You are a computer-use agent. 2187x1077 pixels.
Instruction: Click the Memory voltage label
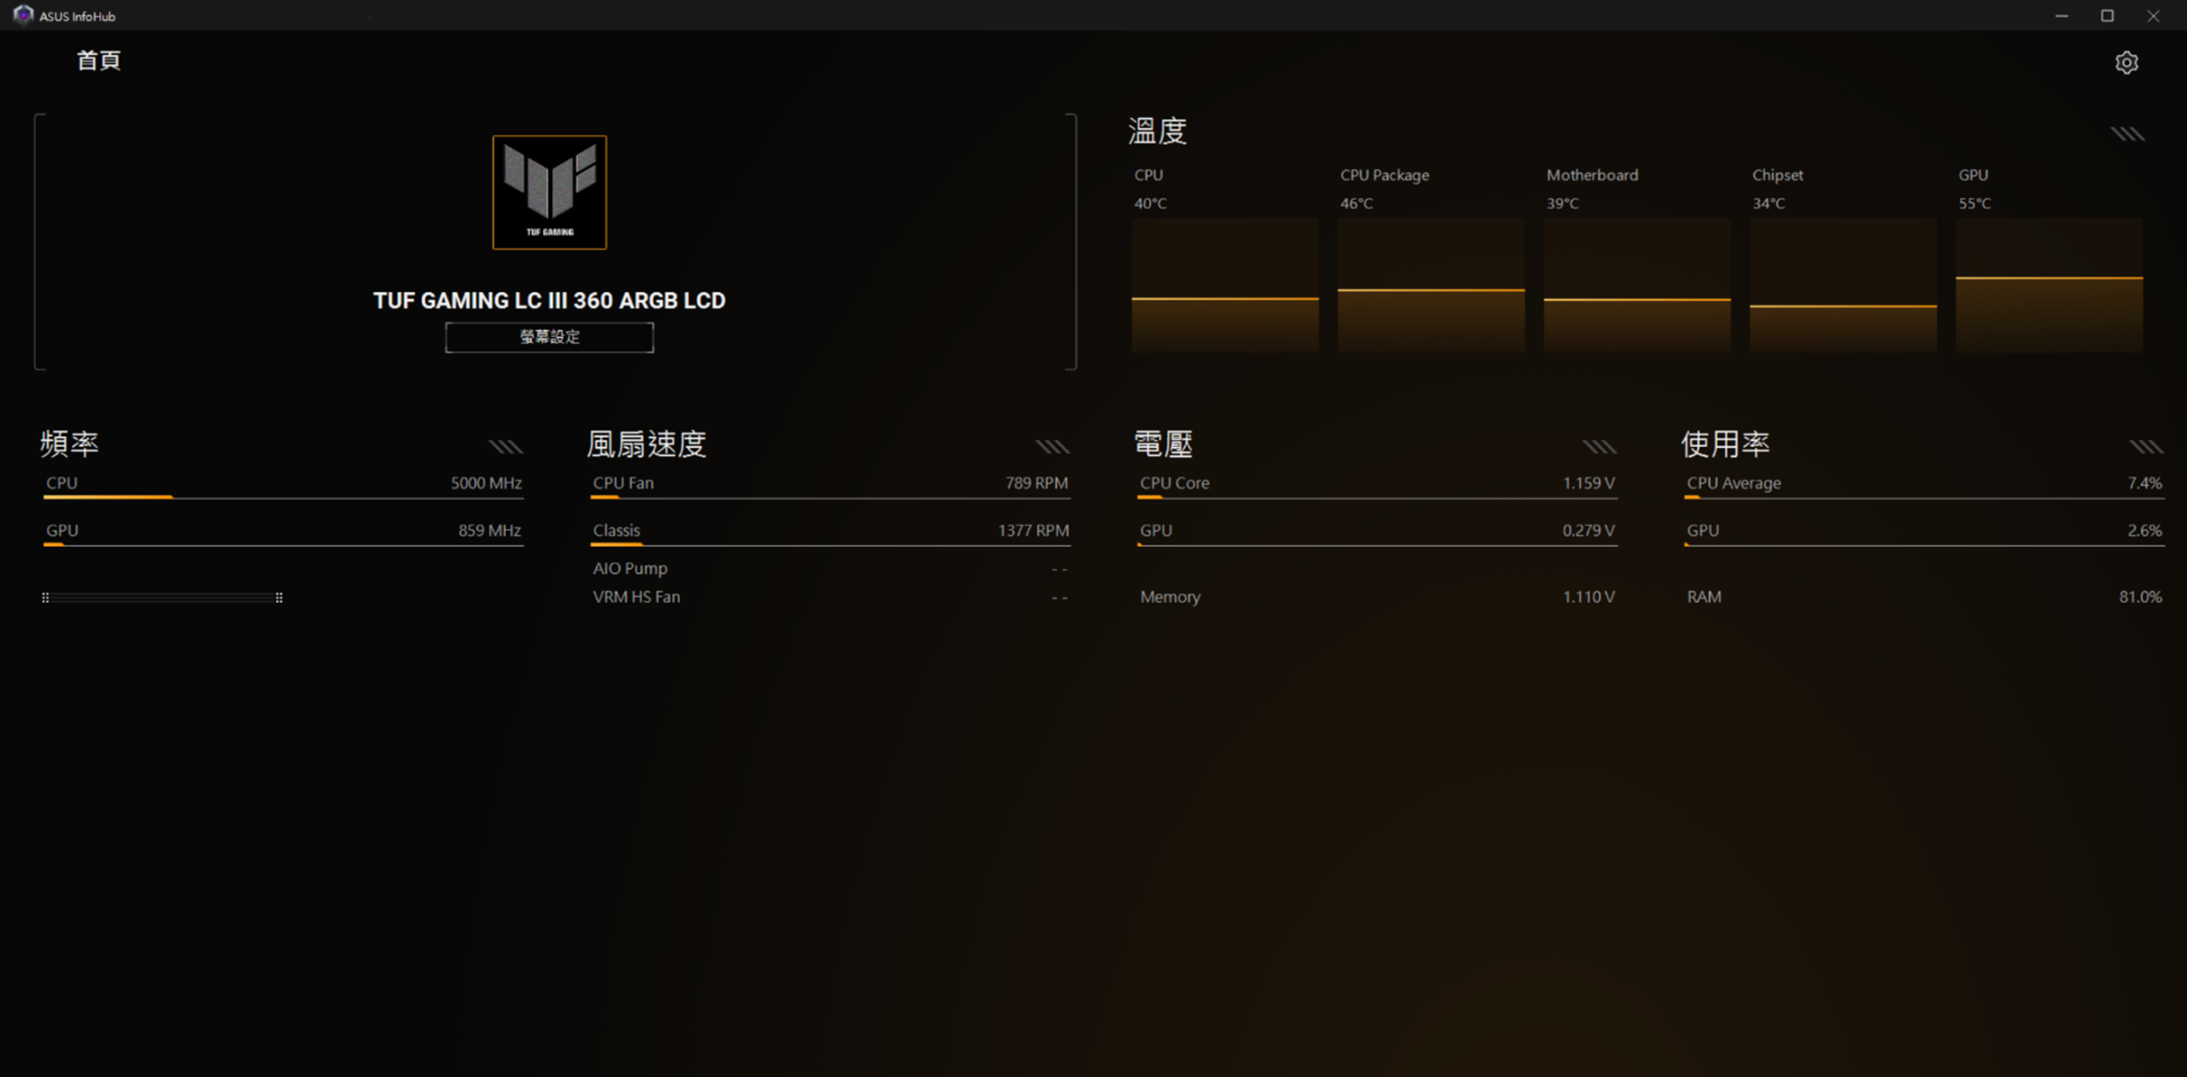tap(1170, 597)
